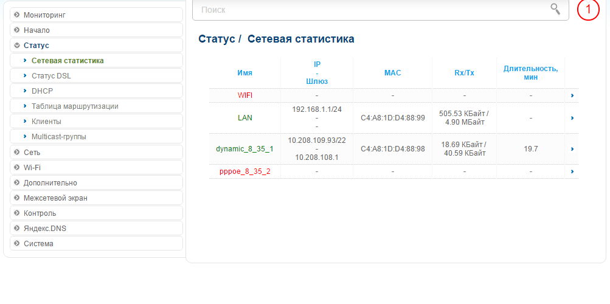The width and height of the screenshot is (610, 304).
Task: Click the search magnifier icon
Action: point(555,9)
